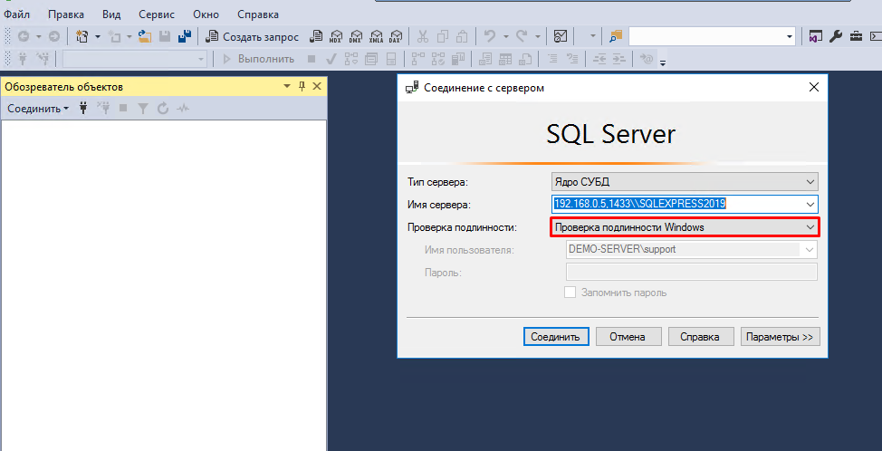The image size is (882, 451).
Task: Click the 'Справка' button in dialog
Action: (701, 337)
